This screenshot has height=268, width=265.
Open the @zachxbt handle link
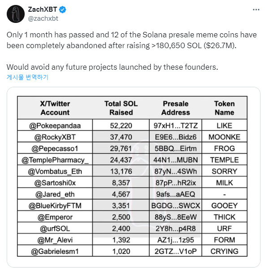tap(43, 18)
